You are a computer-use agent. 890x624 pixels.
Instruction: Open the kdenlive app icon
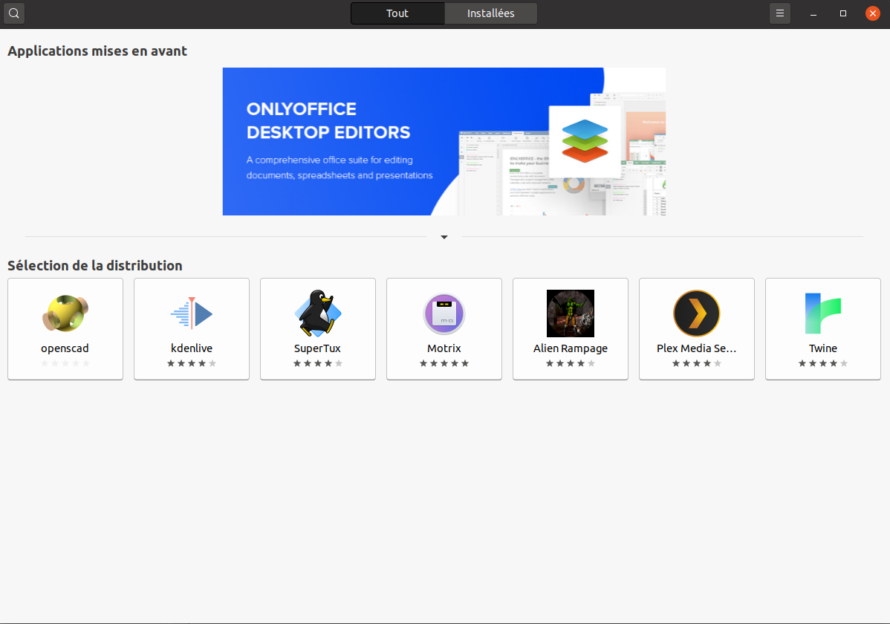pos(192,313)
